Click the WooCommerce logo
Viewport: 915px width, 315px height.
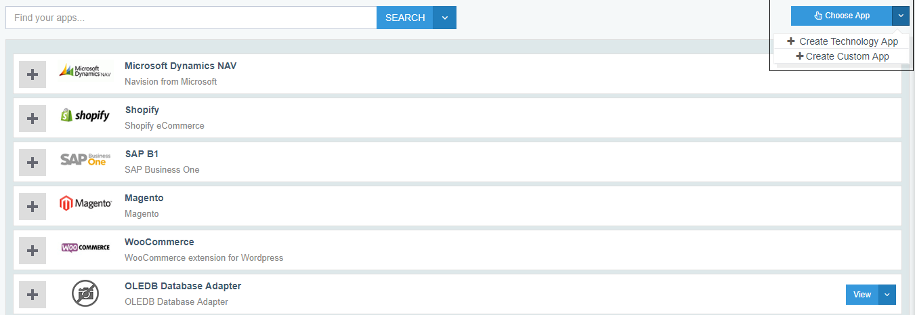click(85, 247)
